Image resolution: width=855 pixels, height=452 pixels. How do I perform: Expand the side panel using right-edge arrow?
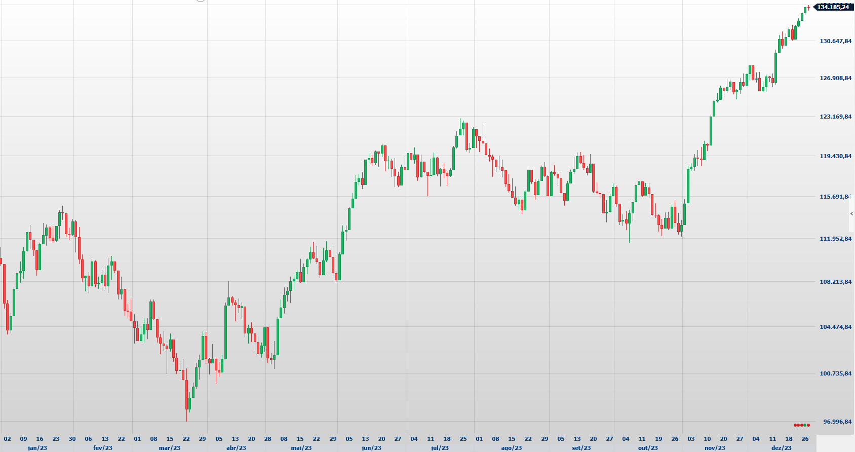tap(851, 214)
